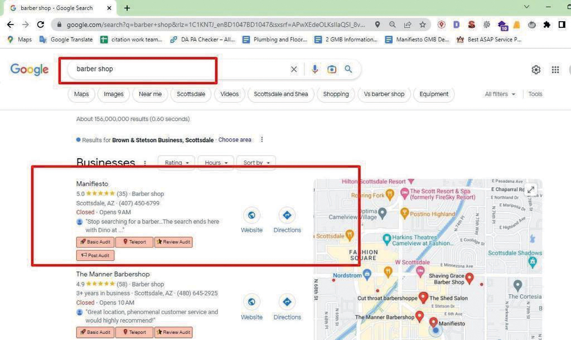Open the All filters dropdown

tap(500, 94)
